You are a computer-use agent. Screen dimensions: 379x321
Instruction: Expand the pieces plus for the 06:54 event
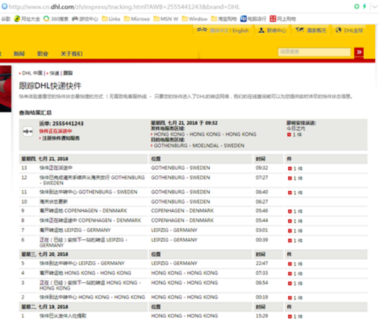290,283
